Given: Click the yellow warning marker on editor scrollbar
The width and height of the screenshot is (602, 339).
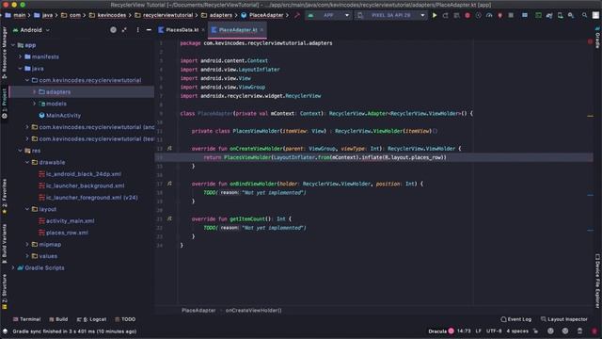Looking at the screenshot, I should click(x=590, y=116).
